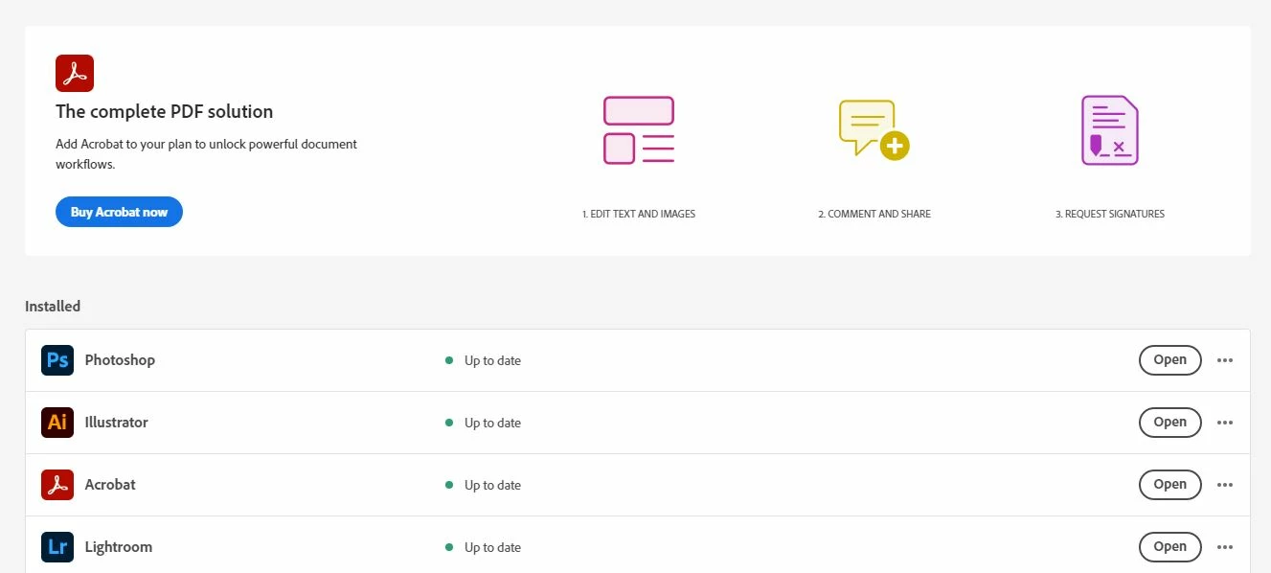Click the Add Acrobat to your plan description
Screen dimensions: 1271x573
click(x=206, y=154)
